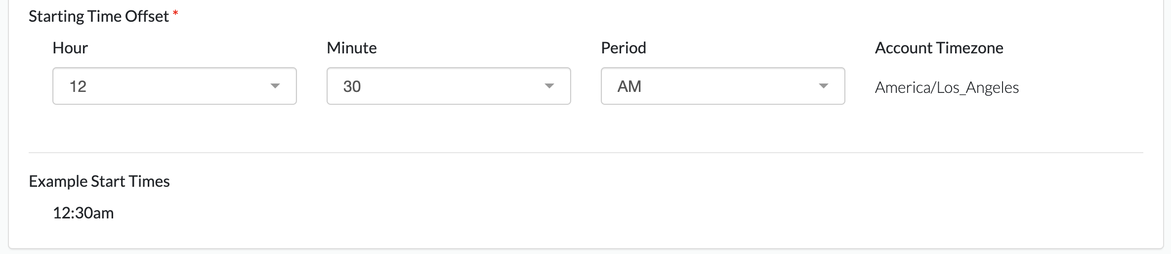
Task: Open the Hour dropdown
Action: 174,86
